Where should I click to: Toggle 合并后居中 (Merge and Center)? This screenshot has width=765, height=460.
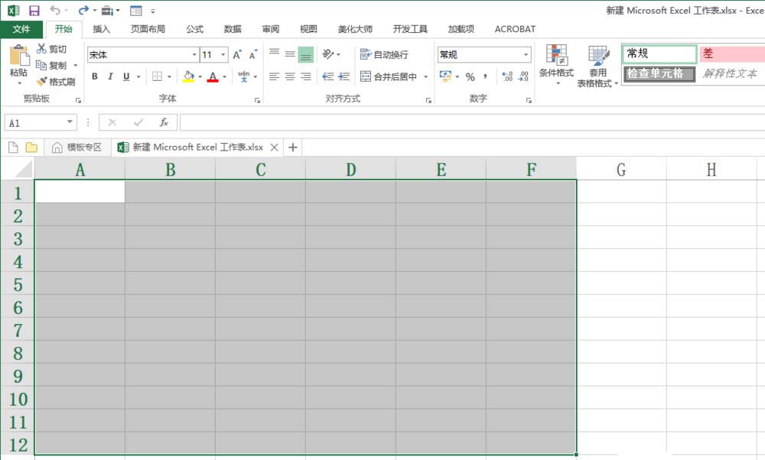pyautogui.click(x=390, y=76)
